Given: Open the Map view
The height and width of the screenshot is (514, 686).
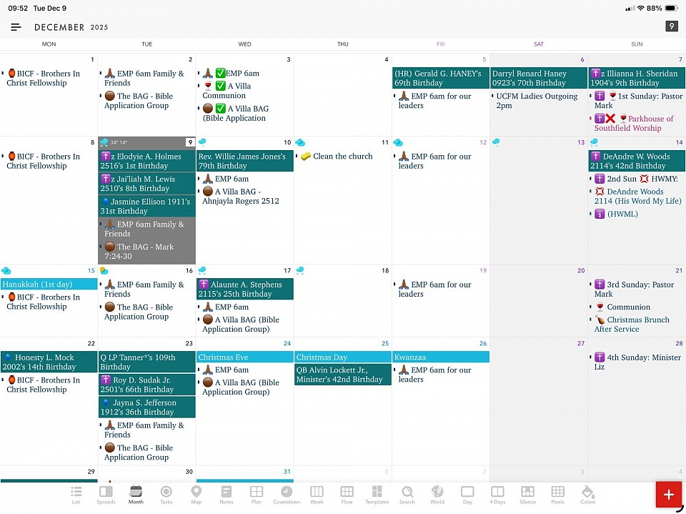Looking at the screenshot, I should point(196,495).
